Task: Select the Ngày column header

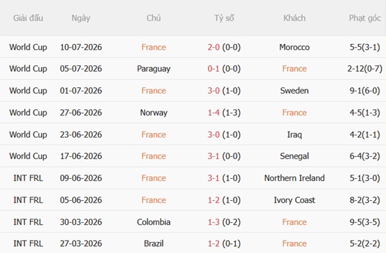Action: 81,19
